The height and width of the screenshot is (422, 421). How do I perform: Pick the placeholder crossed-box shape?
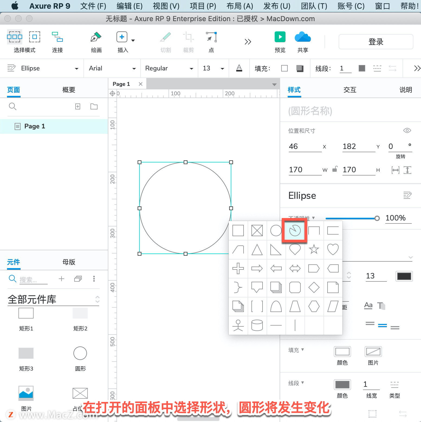click(x=257, y=231)
